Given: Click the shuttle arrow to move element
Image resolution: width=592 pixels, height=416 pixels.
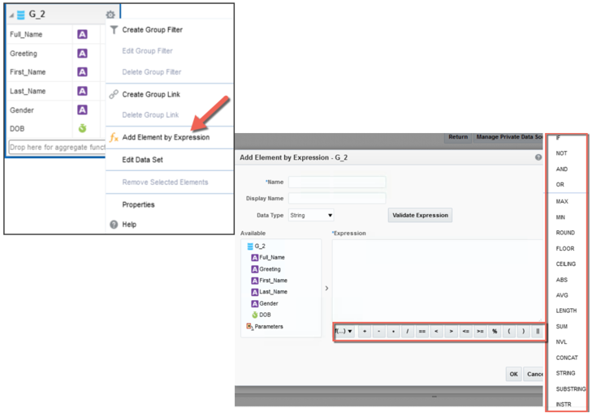Looking at the screenshot, I should tap(326, 288).
